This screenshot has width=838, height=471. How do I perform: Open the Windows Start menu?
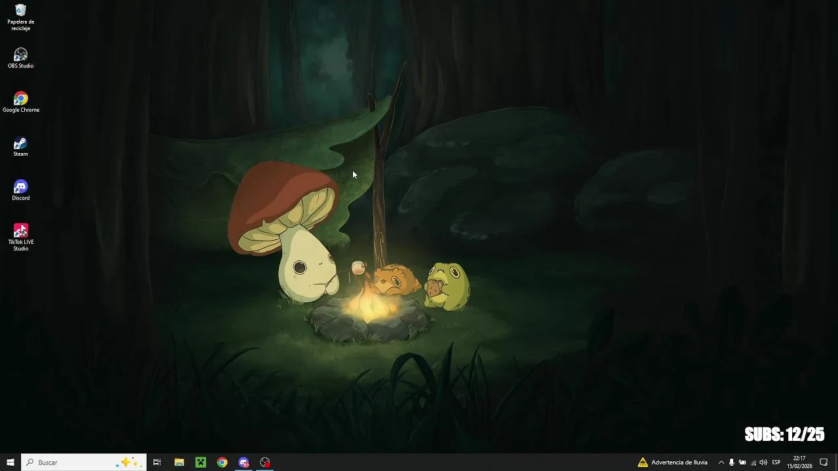click(x=10, y=462)
